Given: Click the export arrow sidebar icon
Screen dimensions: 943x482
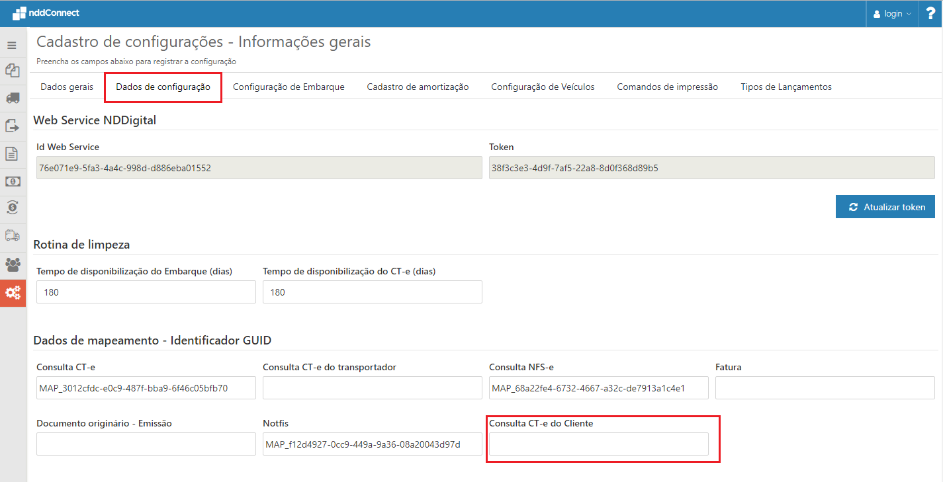Looking at the screenshot, I should pos(12,125).
